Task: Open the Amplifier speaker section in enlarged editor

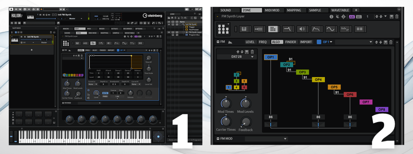Action: [x=302, y=29]
